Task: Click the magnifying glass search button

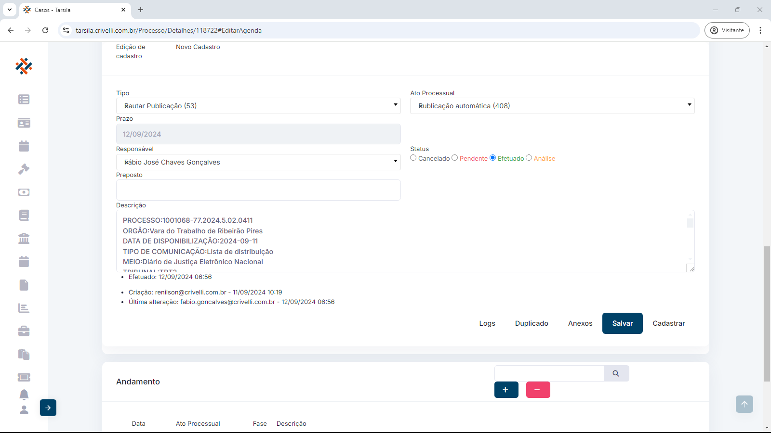Action: [616, 373]
